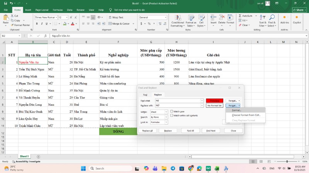This screenshot has width=309, height=173.
Task: Enable the Match case checkbox
Action: [x=172, y=111]
